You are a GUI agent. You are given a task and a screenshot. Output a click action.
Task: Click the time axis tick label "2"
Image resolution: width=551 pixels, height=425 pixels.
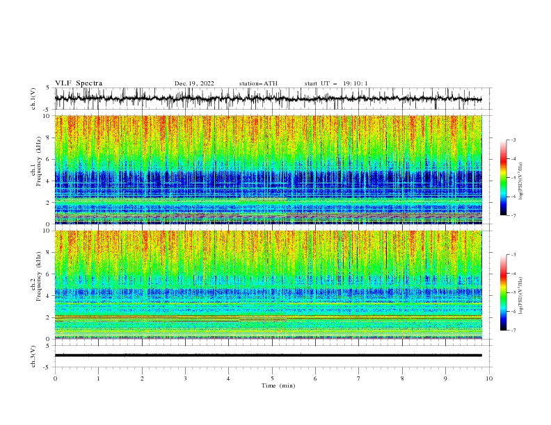[142, 378]
